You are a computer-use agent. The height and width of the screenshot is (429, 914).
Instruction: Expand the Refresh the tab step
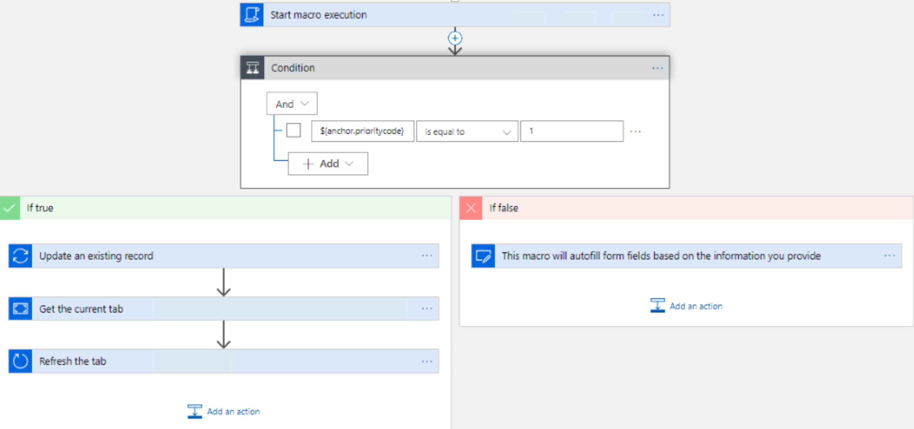point(224,361)
